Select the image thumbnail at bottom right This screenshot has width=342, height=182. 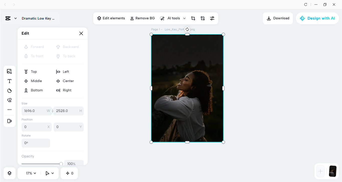332,171
